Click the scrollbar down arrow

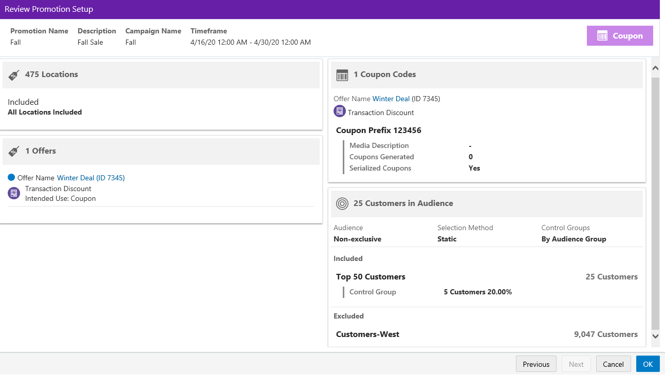pyautogui.click(x=655, y=336)
